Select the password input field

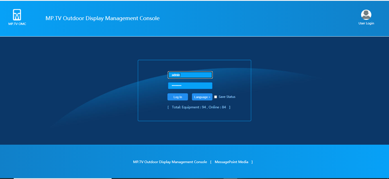pos(190,86)
